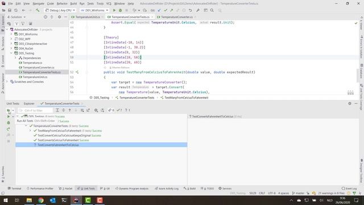Open the D01_WinForms run configuration dropdown

94,10
